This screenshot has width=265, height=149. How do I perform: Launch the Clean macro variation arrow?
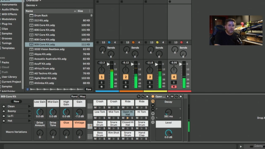click(x=29, y=106)
